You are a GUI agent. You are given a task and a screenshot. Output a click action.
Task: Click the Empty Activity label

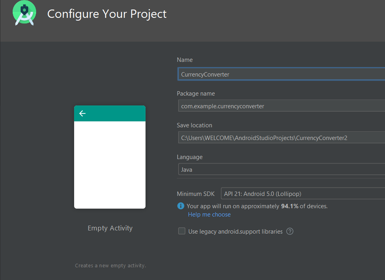point(110,228)
